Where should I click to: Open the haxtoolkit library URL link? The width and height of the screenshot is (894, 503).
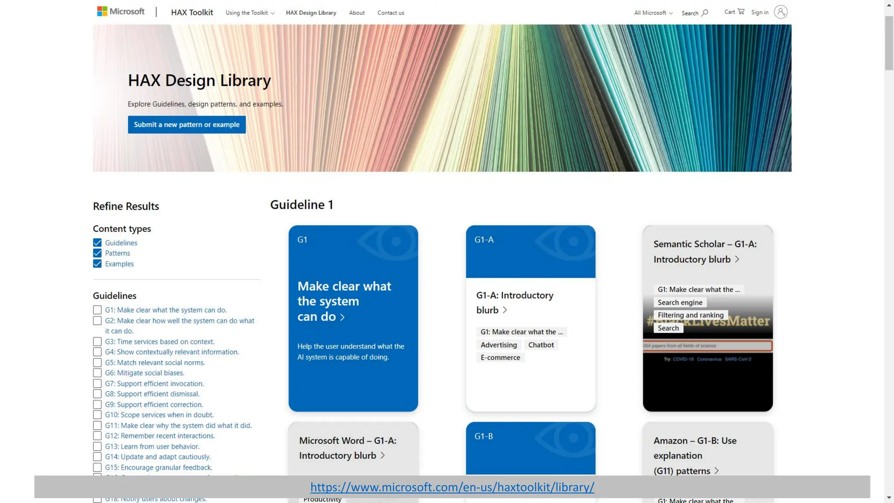[x=452, y=487]
